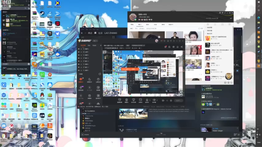Toggle visibility of source 截屏 2
This screenshot has width=262, height=147.
pyautogui.click(x=79, y=64)
